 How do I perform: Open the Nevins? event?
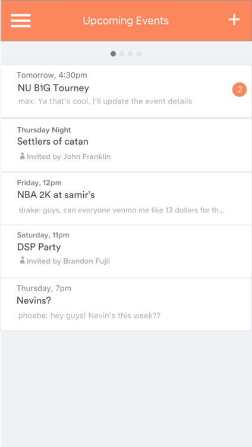click(x=126, y=304)
